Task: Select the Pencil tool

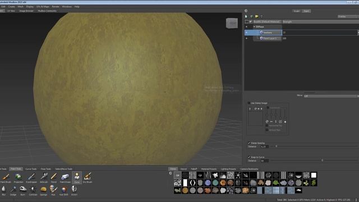Action: tap(54, 178)
